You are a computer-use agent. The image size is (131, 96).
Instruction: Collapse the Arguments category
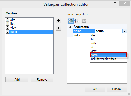[x=70, y=27]
